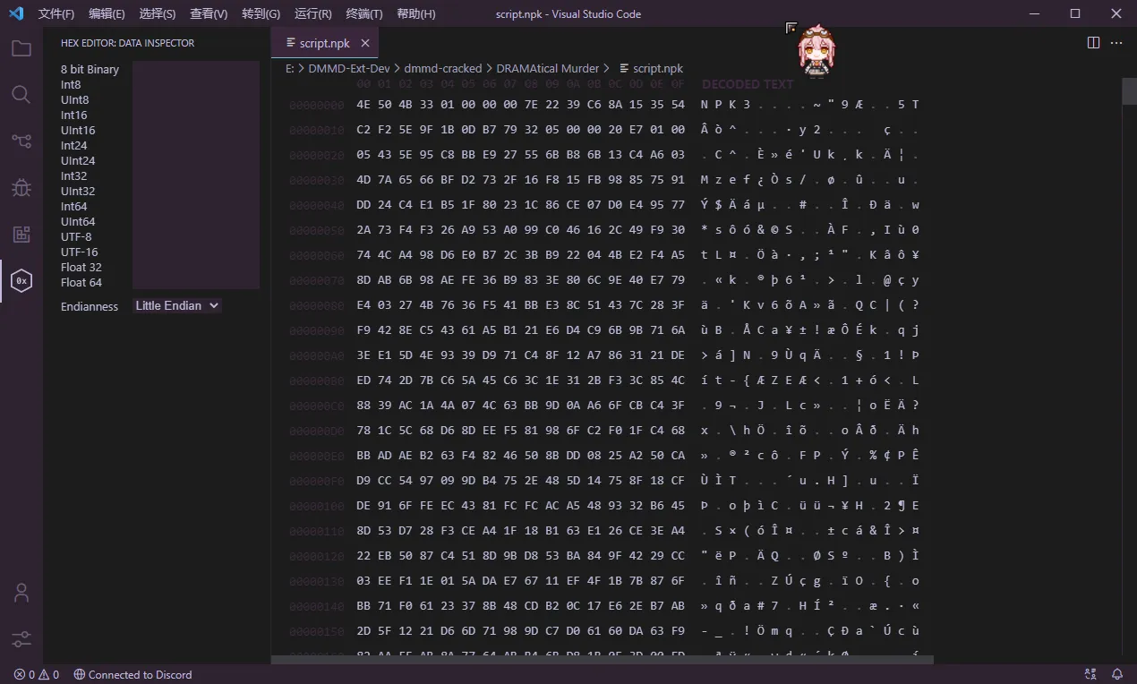Open the editor More Actions ellipsis
1137x684 pixels.
[1116, 43]
